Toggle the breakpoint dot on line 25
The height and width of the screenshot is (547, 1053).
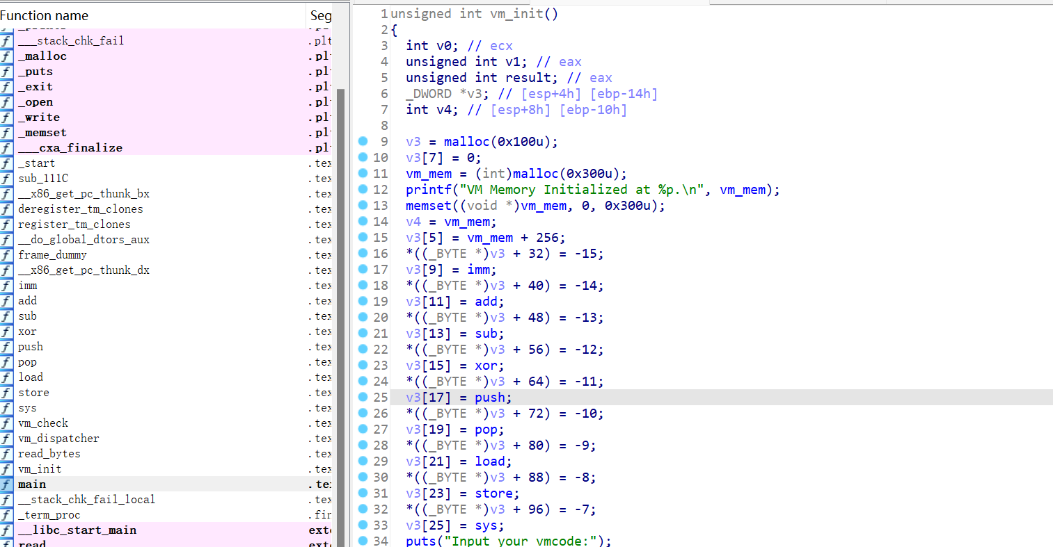(x=363, y=397)
